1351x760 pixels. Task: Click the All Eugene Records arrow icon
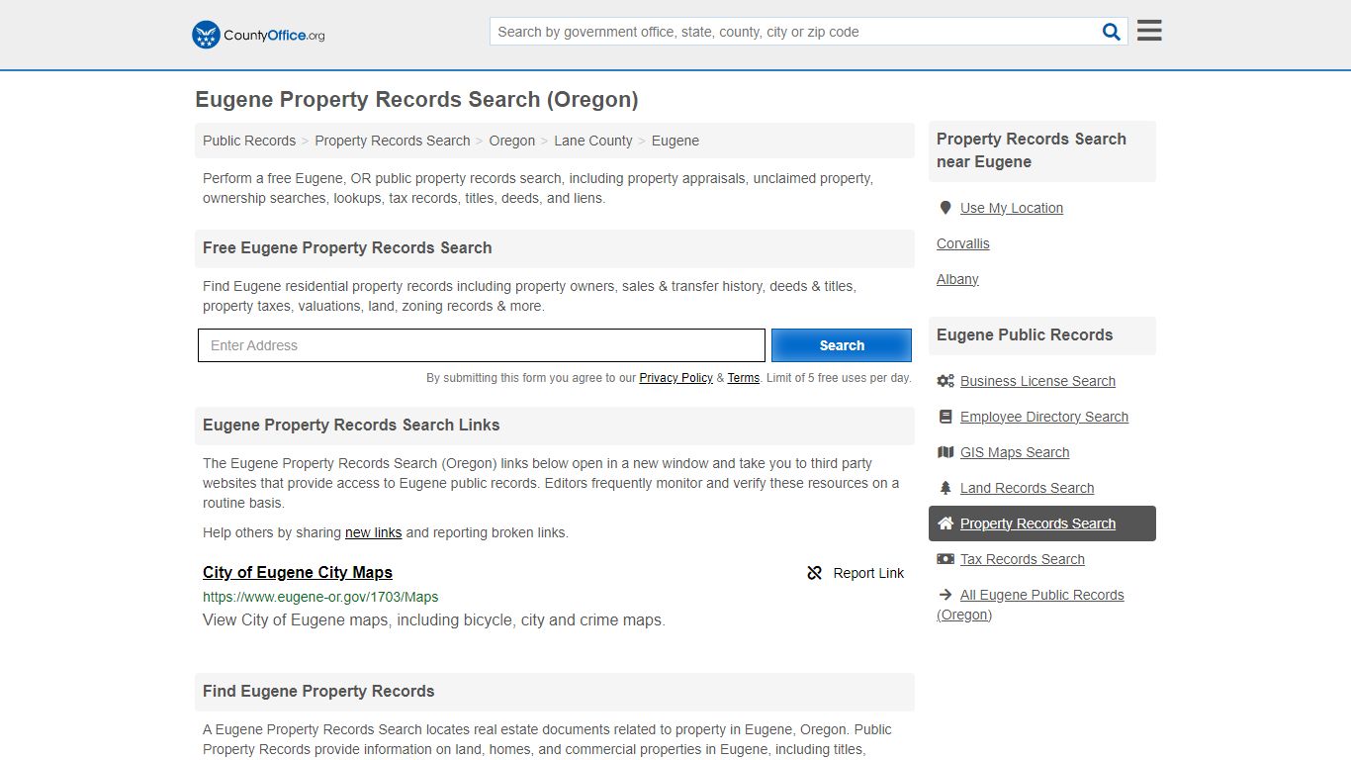946,595
